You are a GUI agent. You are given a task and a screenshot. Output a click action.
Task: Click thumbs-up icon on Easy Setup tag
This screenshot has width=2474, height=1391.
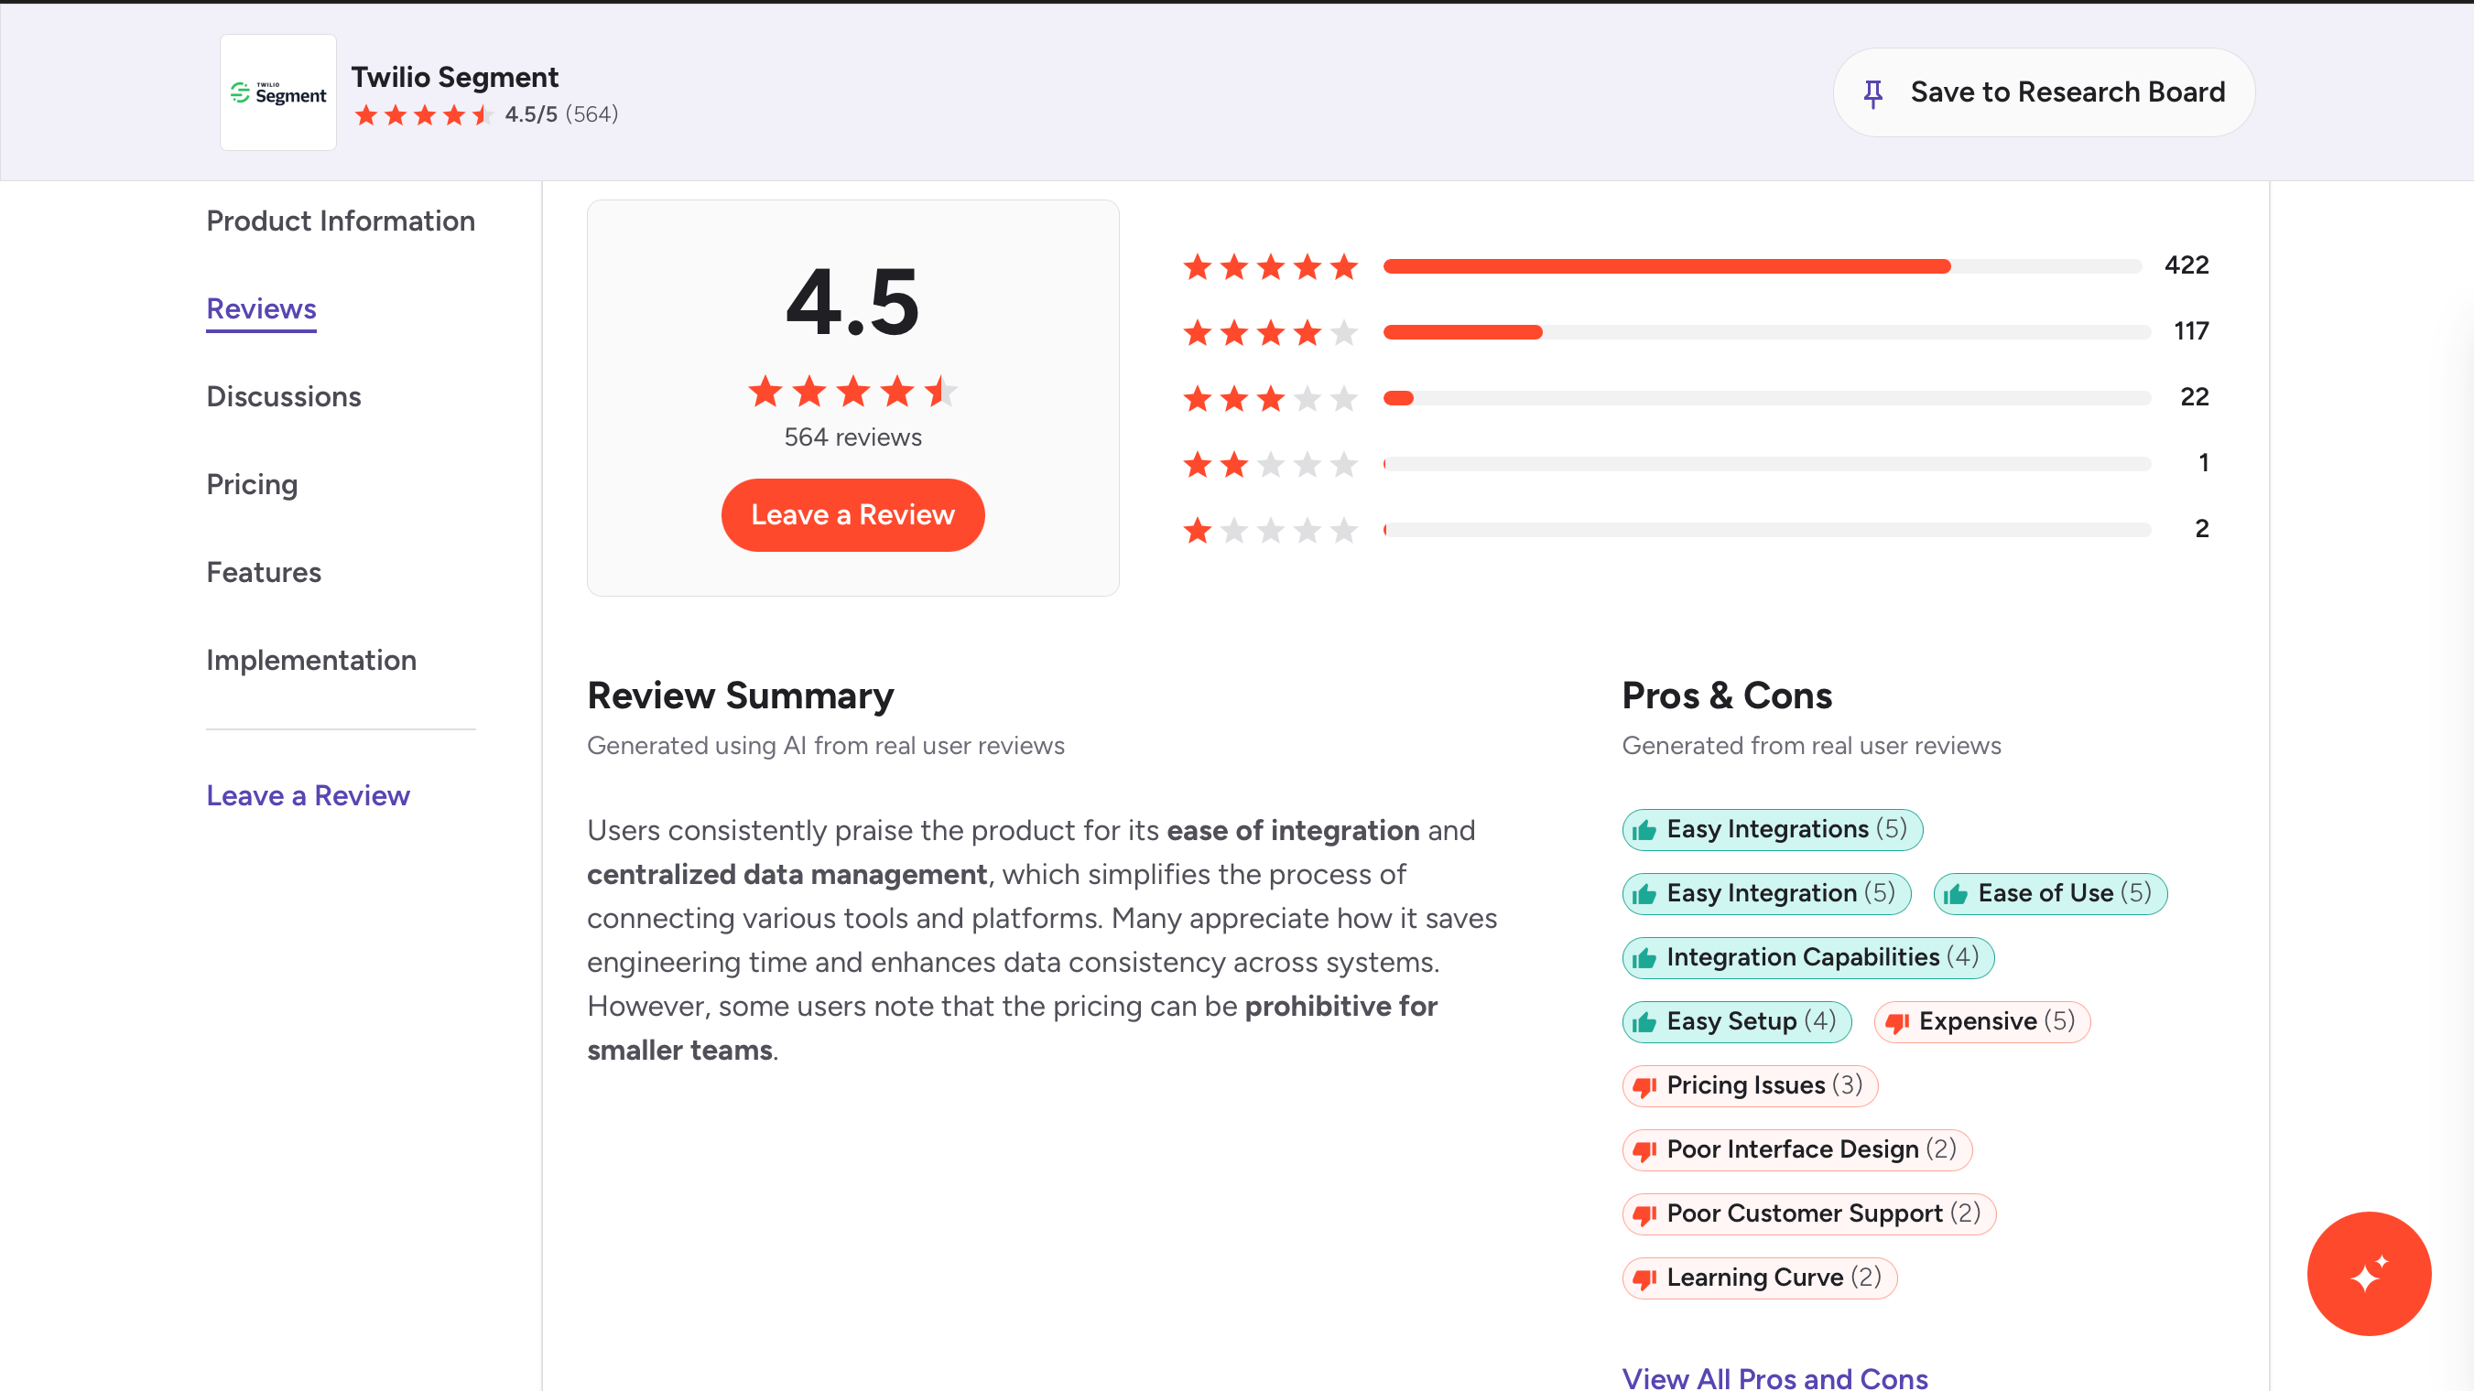point(1644,1022)
